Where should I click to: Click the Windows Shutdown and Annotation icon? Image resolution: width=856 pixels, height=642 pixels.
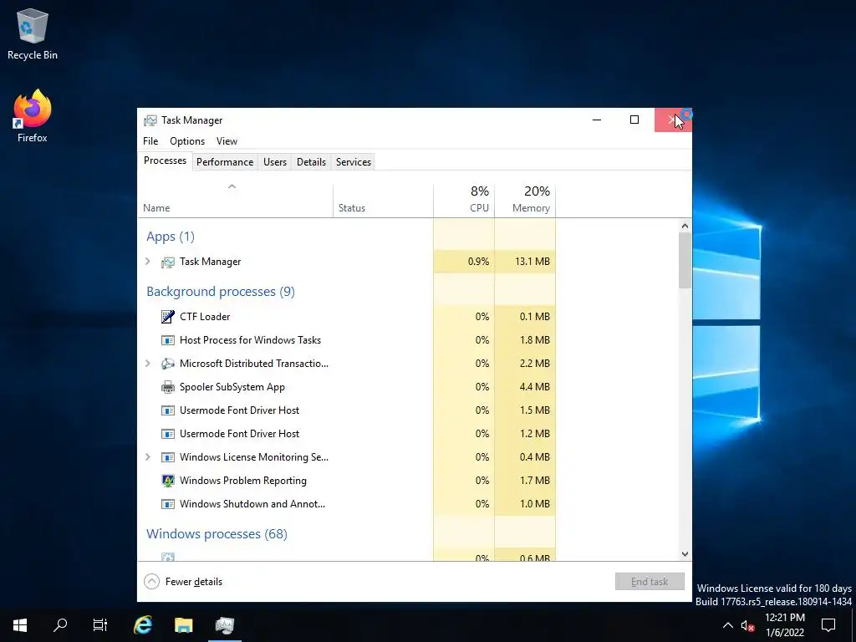pyautogui.click(x=167, y=504)
